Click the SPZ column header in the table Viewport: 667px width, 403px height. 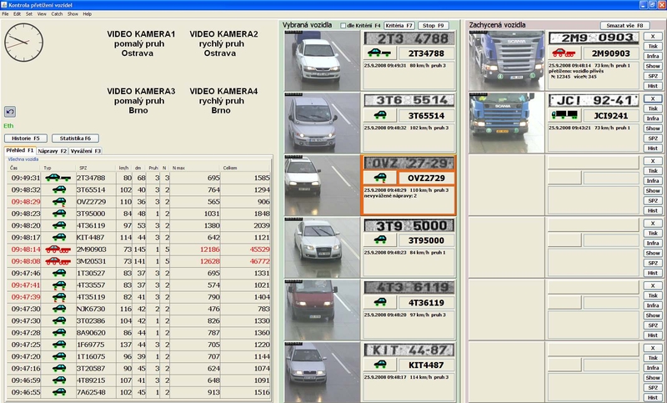pos(82,168)
